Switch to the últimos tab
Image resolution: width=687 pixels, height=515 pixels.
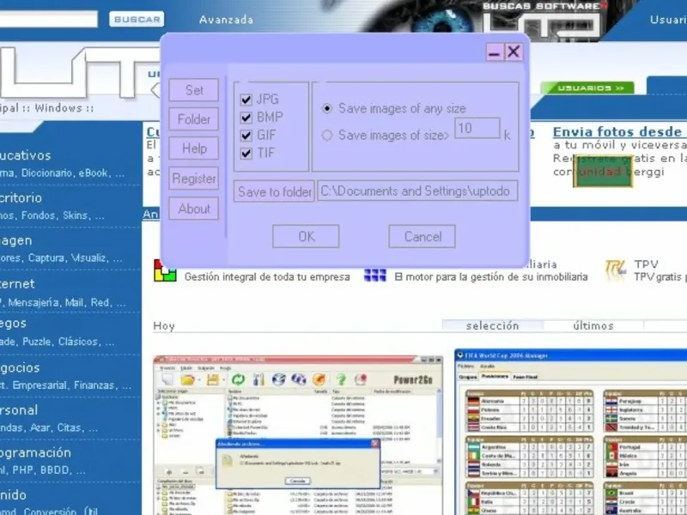593,326
